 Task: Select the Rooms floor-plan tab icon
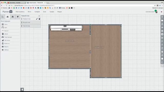click(x=3, y=17)
